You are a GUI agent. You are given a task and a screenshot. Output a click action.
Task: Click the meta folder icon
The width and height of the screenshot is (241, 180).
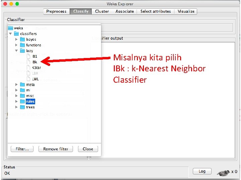coord(22,84)
